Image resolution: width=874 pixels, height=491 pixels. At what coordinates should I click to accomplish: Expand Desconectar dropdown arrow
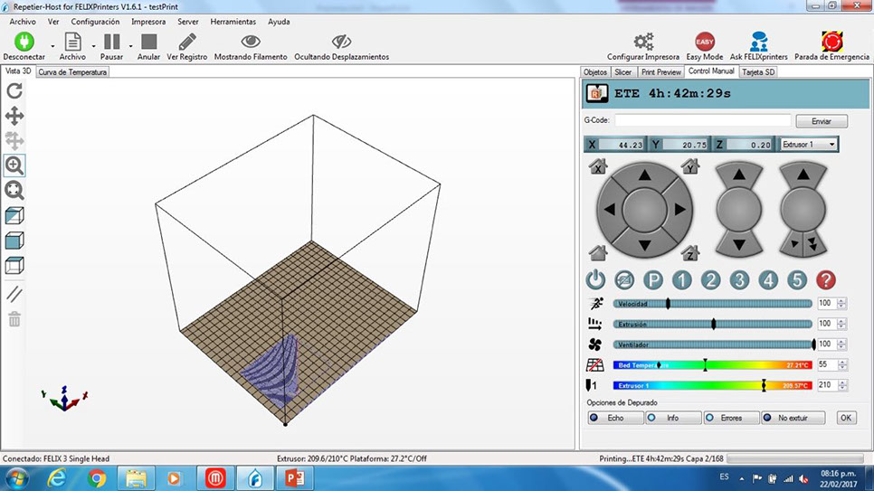[53, 46]
